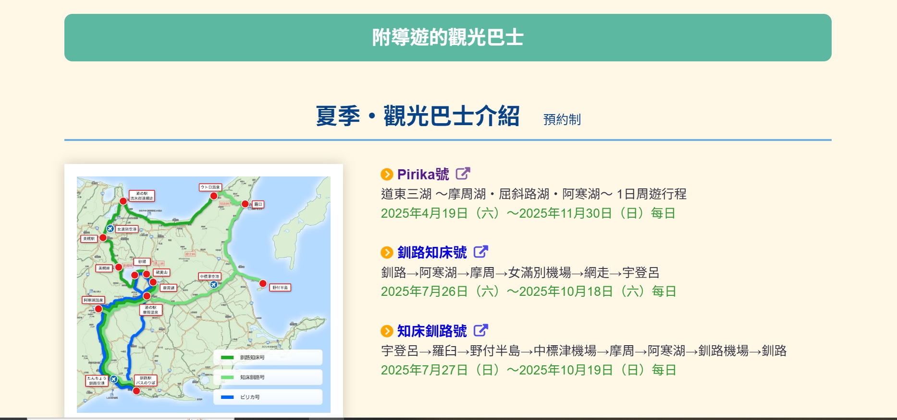The image size is (897, 420).
Task: Open the 釧路知床號 bus link
Action: (432, 253)
